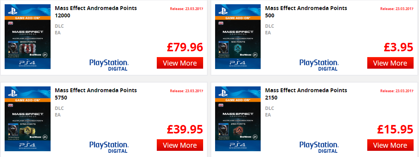419x157 pixels.
Task: Click the £39.95 price
Action: [x=185, y=130]
